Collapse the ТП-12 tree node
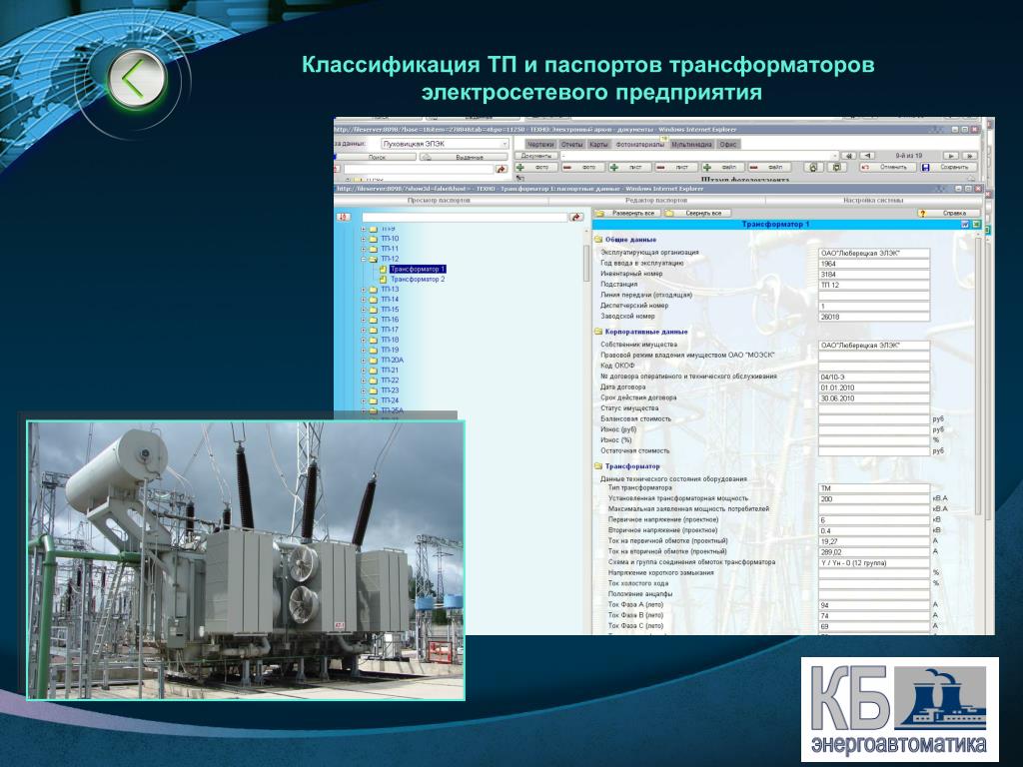This screenshot has height=767, width=1023. [364, 259]
